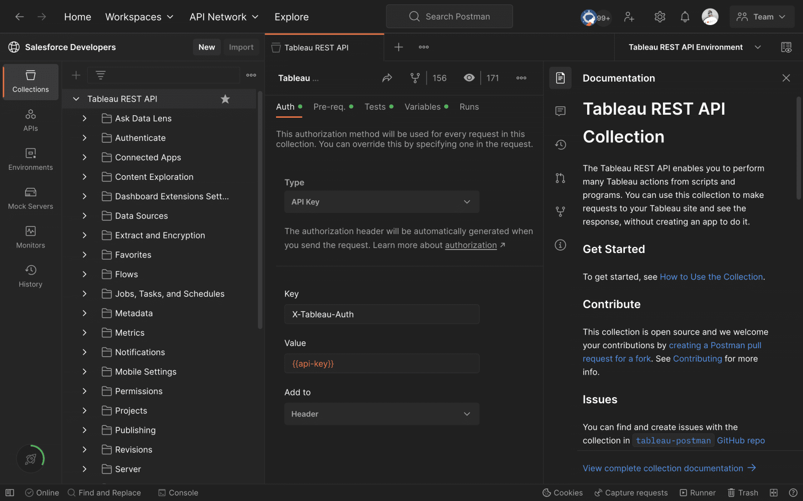This screenshot has width=803, height=501.
Task: Open collections panel more options
Action: pos(251,75)
